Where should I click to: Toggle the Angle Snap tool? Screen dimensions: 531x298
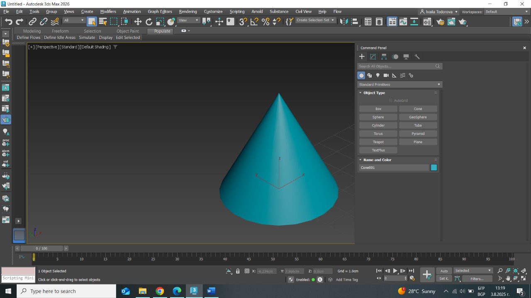pyautogui.click(x=254, y=22)
